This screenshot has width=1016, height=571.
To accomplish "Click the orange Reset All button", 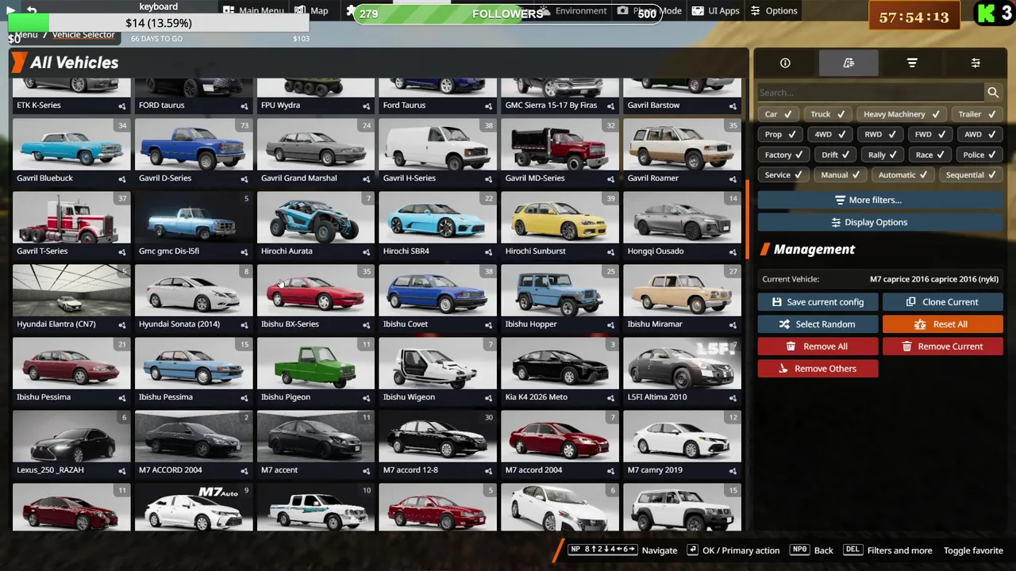I will point(943,324).
